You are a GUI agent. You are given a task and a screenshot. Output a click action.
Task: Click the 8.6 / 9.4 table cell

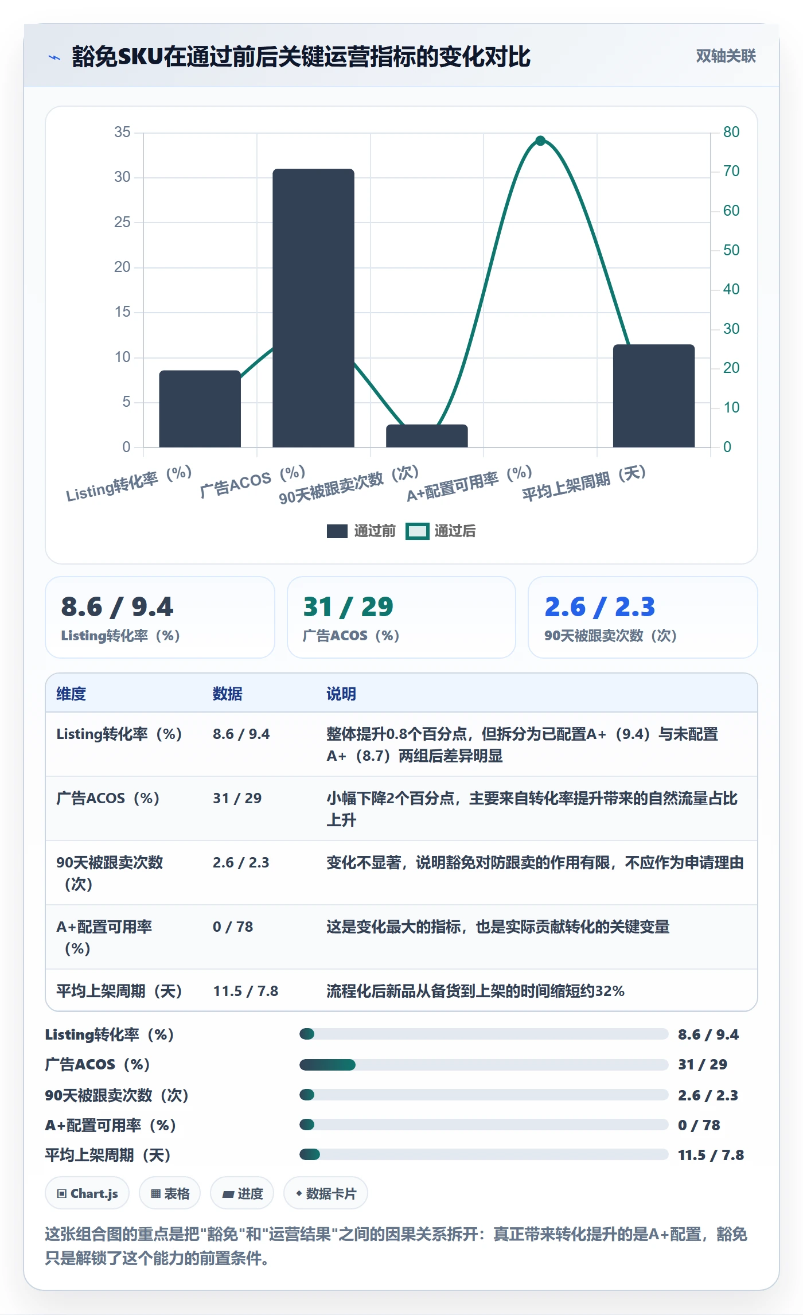click(x=241, y=734)
